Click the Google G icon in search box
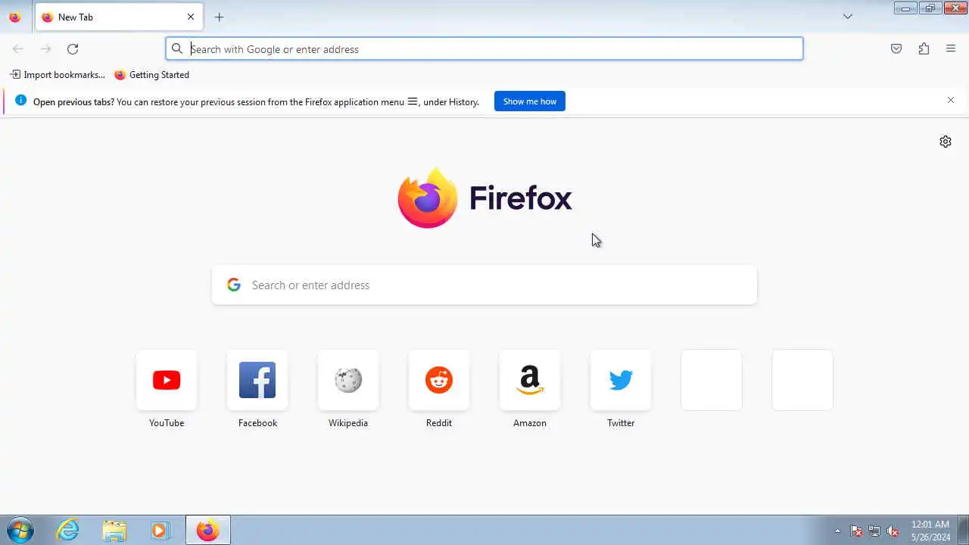Viewport: 969px width, 545px height. [x=234, y=285]
